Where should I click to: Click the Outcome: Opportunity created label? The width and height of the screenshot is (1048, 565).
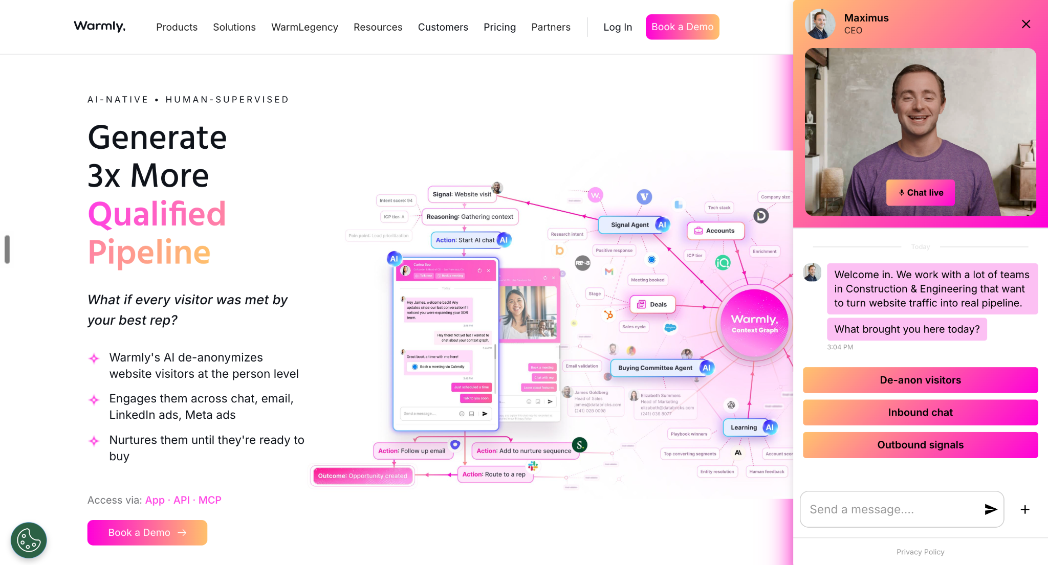[x=363, y=476]
